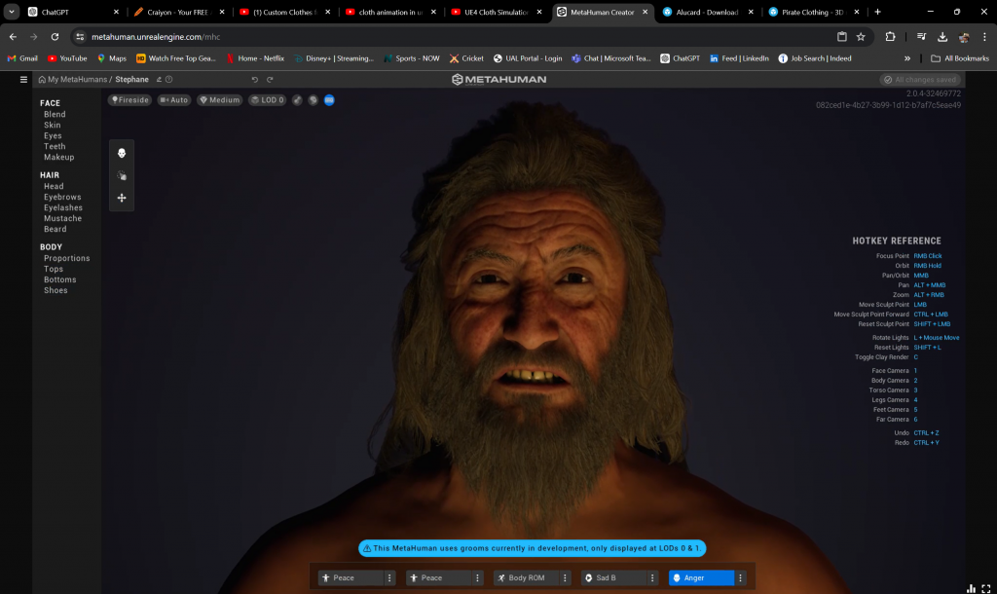The image size is (997, 594).
Task: Open the Eyelashes section
Action: click(63, 208)
